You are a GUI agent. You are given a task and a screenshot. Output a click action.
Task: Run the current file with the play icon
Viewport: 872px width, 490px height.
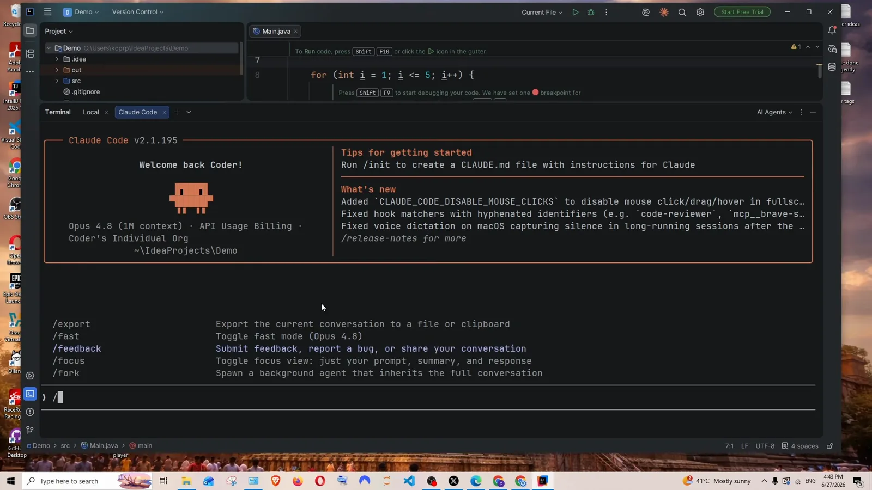575,12
